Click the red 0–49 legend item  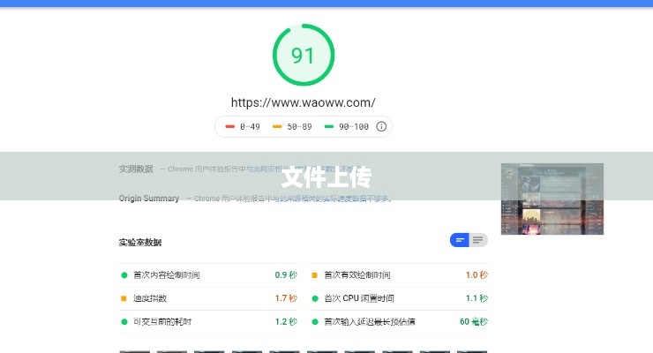[243, 126]
